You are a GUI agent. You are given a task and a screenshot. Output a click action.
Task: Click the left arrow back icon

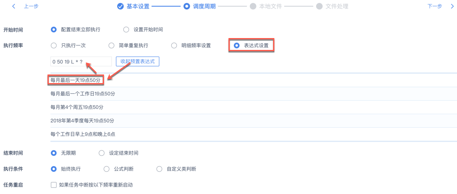[x=14, y=6]
